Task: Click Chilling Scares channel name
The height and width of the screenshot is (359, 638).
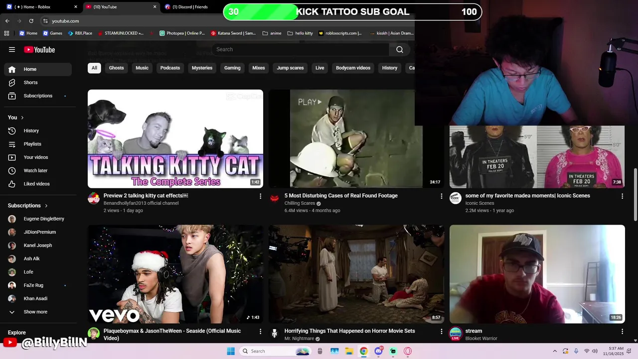Action: (300, 203)
